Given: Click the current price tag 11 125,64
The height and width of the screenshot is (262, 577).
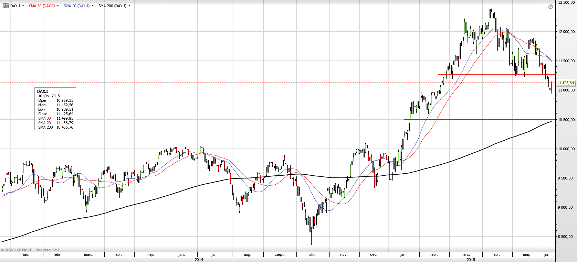Looking at the screenshot, I should (x=566, y=83).
